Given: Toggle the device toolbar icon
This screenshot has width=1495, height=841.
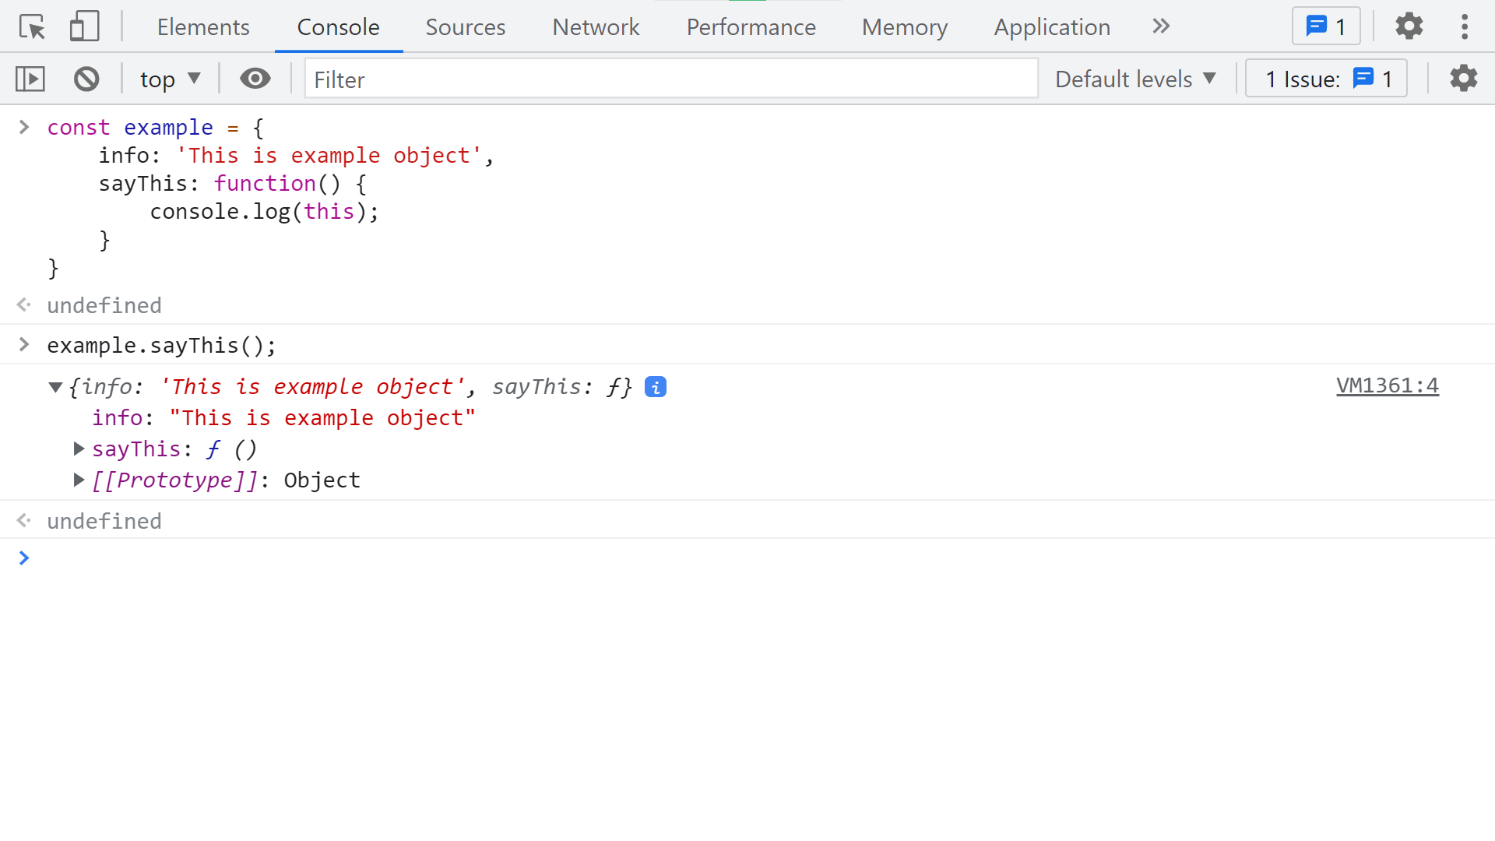Looking at the screenshot, I should click(x=84, y=27).
